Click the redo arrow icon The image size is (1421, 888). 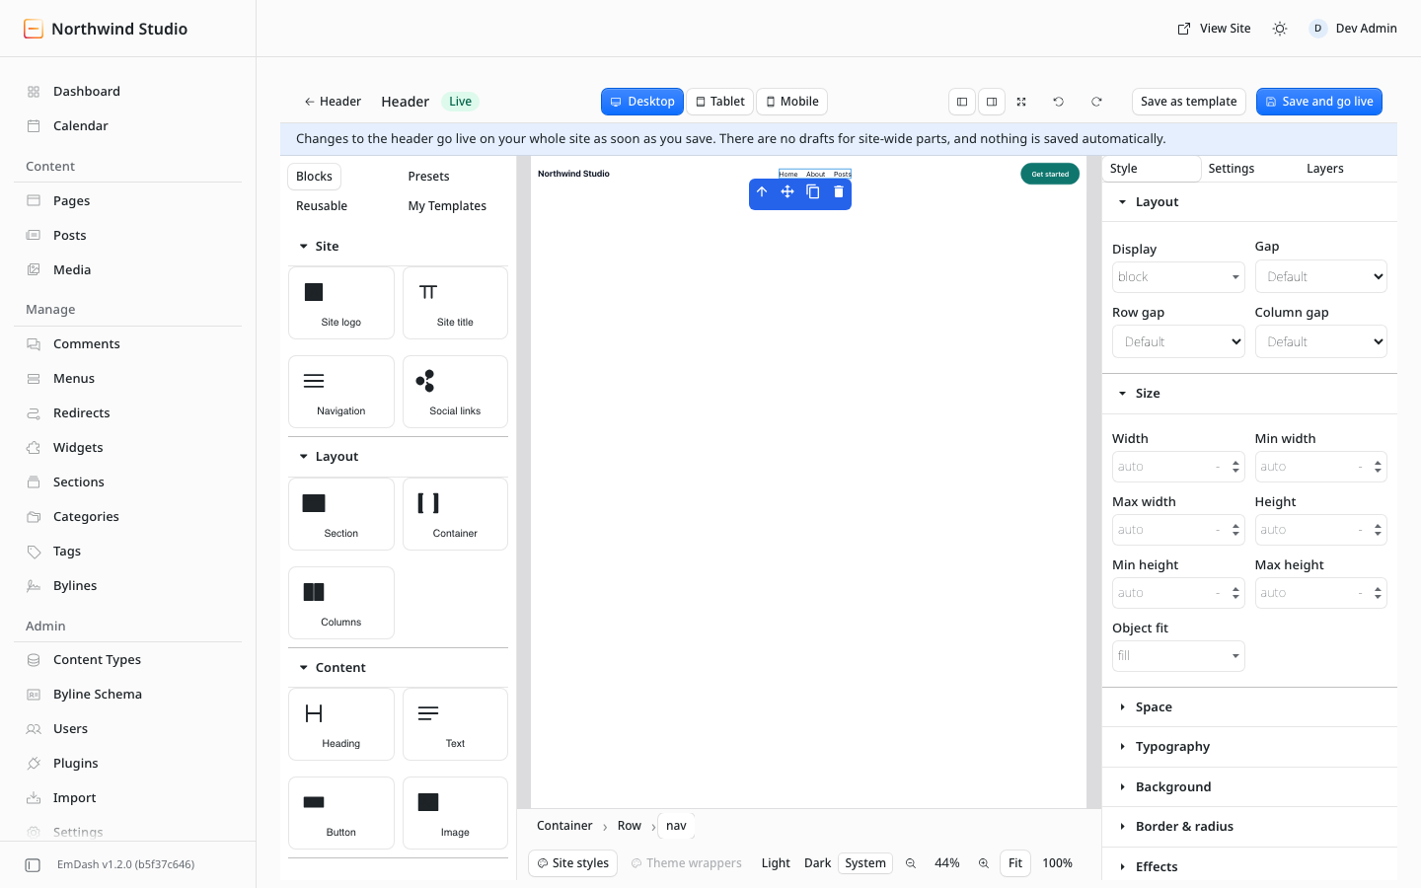(1096, 102)
